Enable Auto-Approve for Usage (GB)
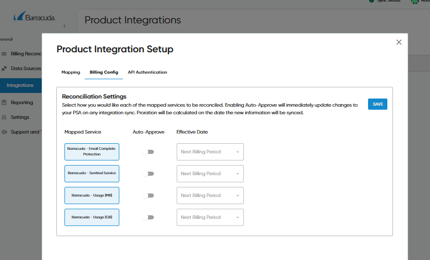The image size is (430, 260). coord(148,217)
